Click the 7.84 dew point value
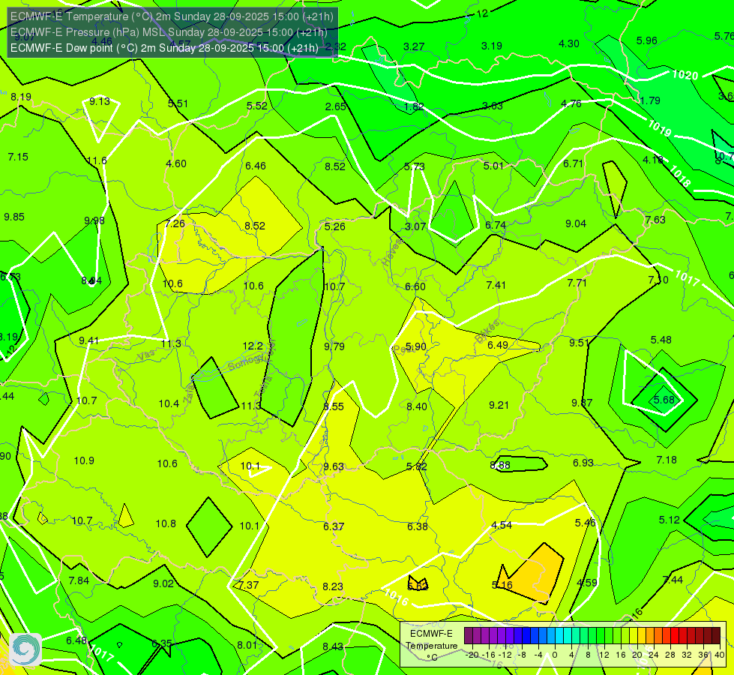Viewport: 734px width, 675px height. pyautogui.click(x=79, y=580)
